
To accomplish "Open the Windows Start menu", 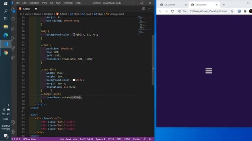I will 6,4.
